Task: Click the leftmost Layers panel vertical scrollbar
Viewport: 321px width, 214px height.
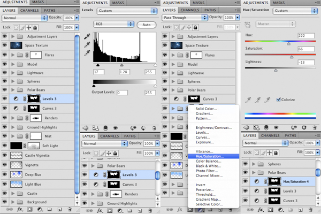Action: (77, 114)
